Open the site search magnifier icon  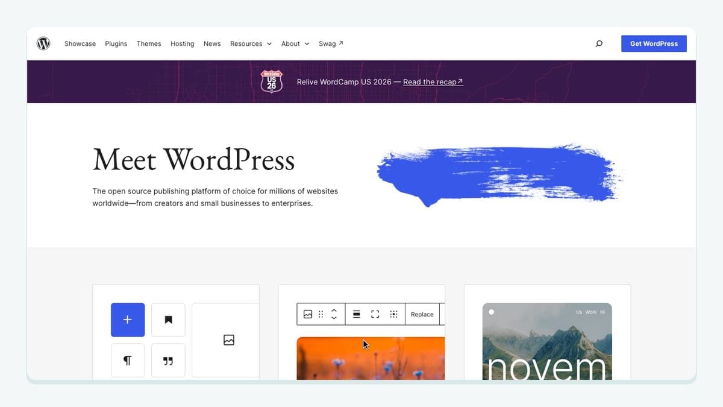coord(599,43)
